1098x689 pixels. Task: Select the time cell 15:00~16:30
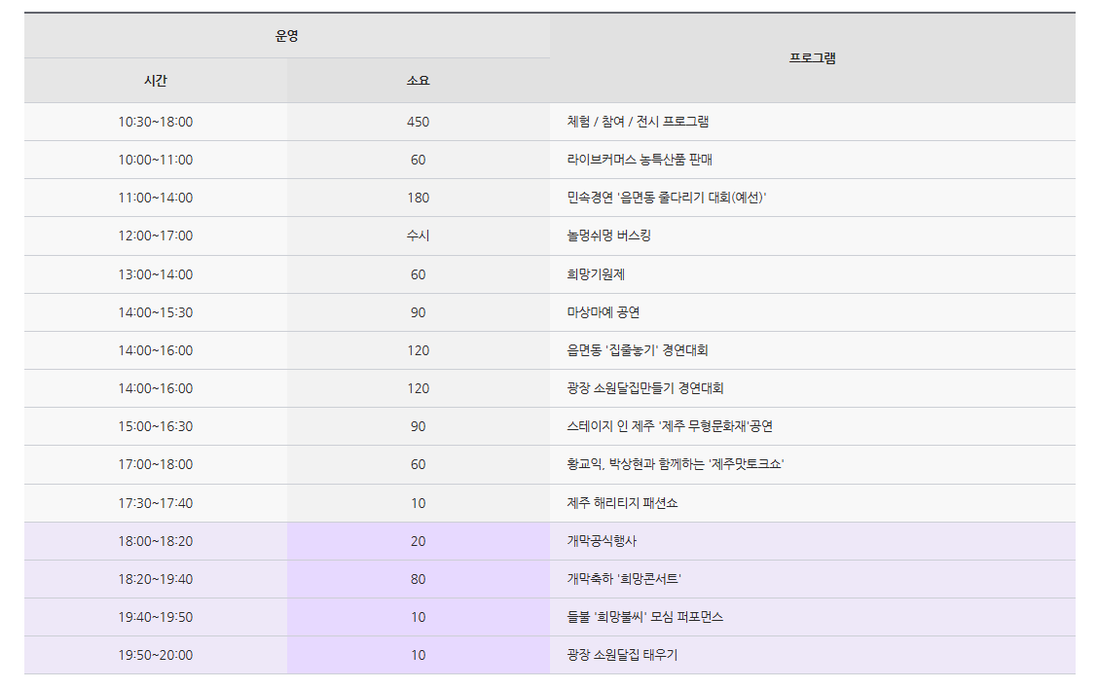click(156, 426)
